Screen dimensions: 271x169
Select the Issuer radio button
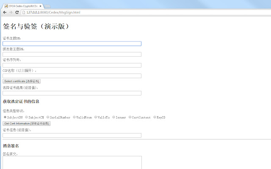coord(114,117)
